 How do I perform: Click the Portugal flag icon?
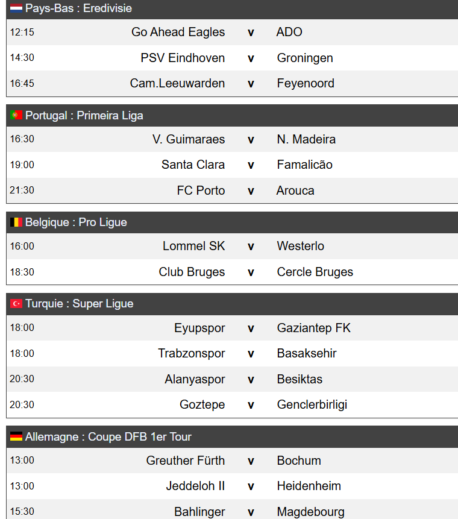(16, 115)
